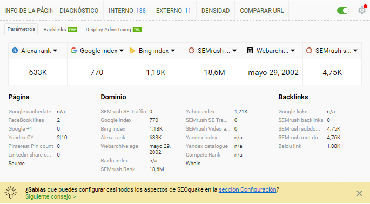The height and width of the screenshot is (204, 370).
Task: Open the Source link under Página
Action: tap(17, 164)
